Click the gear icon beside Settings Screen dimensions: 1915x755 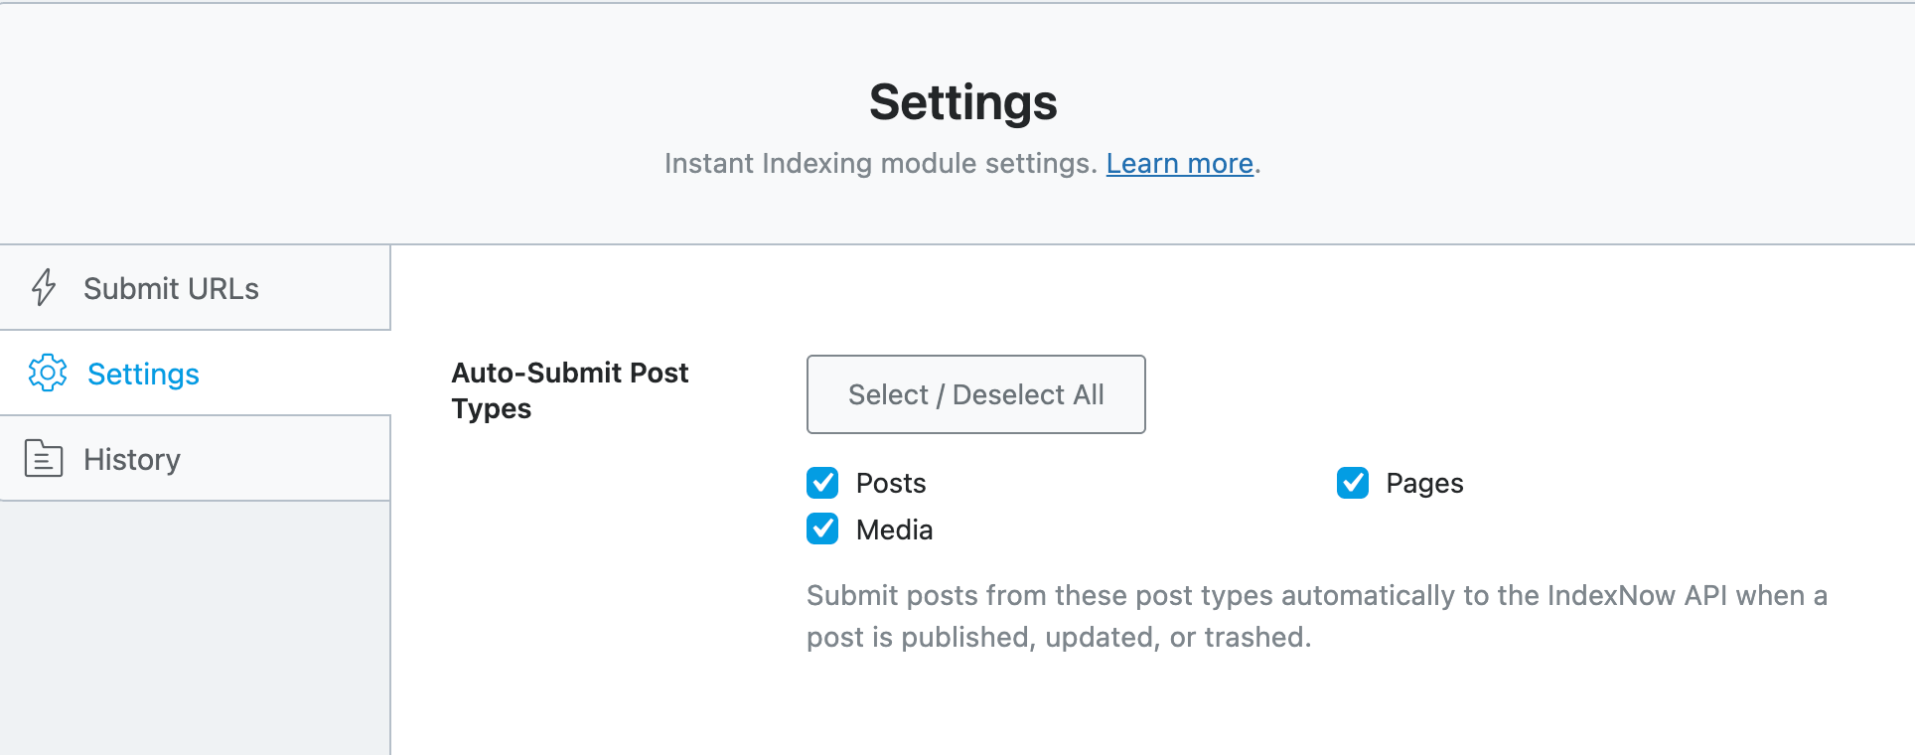48,374
